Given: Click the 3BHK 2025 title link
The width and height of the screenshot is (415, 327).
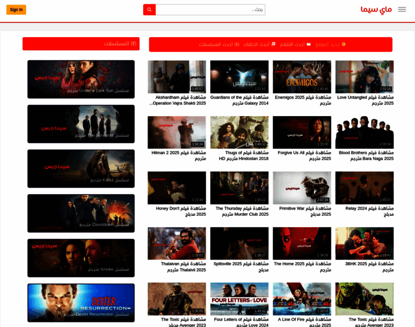Looking at the screenshot, I should coord(369,267).
